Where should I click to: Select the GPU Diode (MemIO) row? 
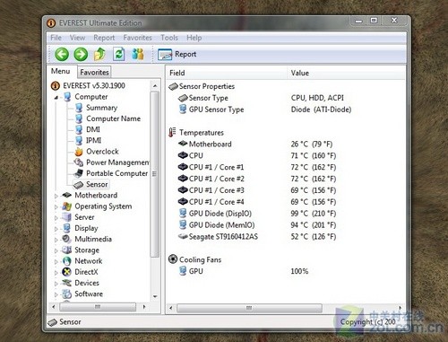click(257, 225)
